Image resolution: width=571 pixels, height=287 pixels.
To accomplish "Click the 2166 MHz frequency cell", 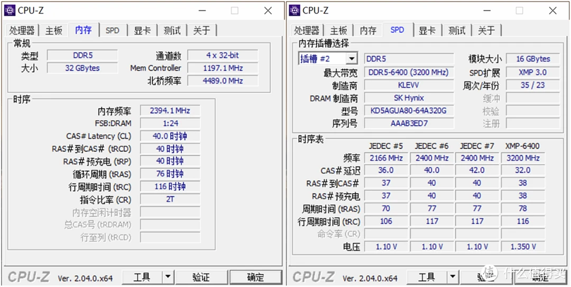I will pyautogui.click(x=386, y=158).
